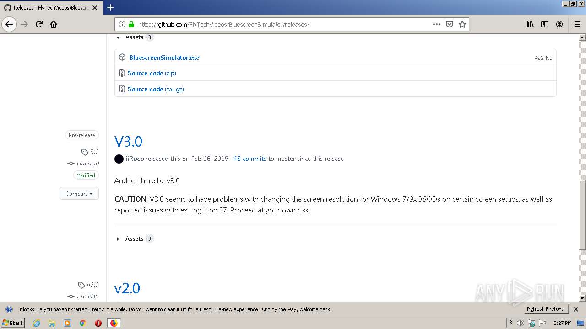The image size is (586, 329).
Task: Click the Refresh Firefox button
Action: coord(547,309)
